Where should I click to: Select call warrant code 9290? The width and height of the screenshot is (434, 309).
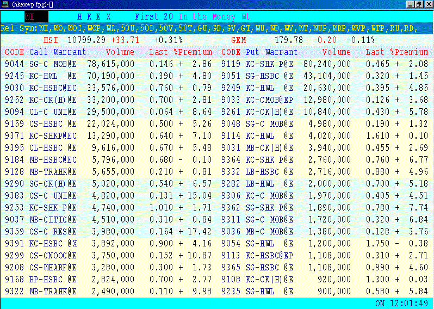pos(14,183)
